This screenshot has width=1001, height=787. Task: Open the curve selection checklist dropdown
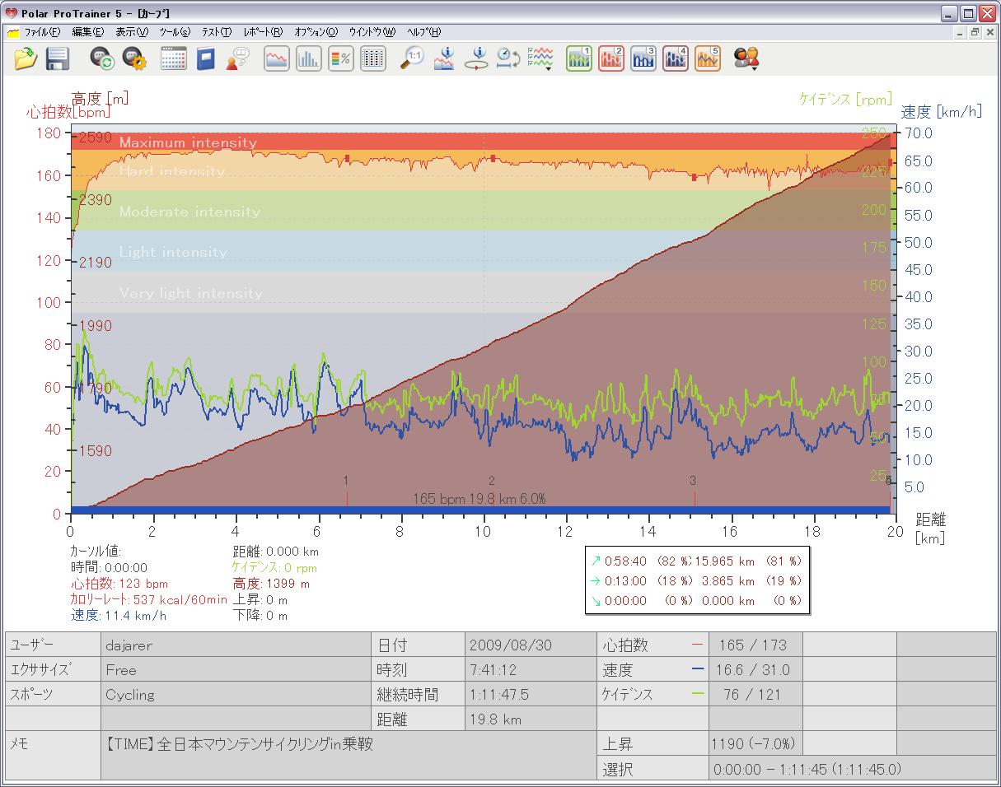540,58
